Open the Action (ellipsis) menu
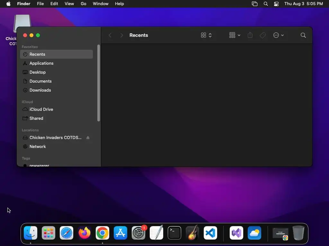The width and height of the screenshot is (329, 246). click(x=279, y=35)
